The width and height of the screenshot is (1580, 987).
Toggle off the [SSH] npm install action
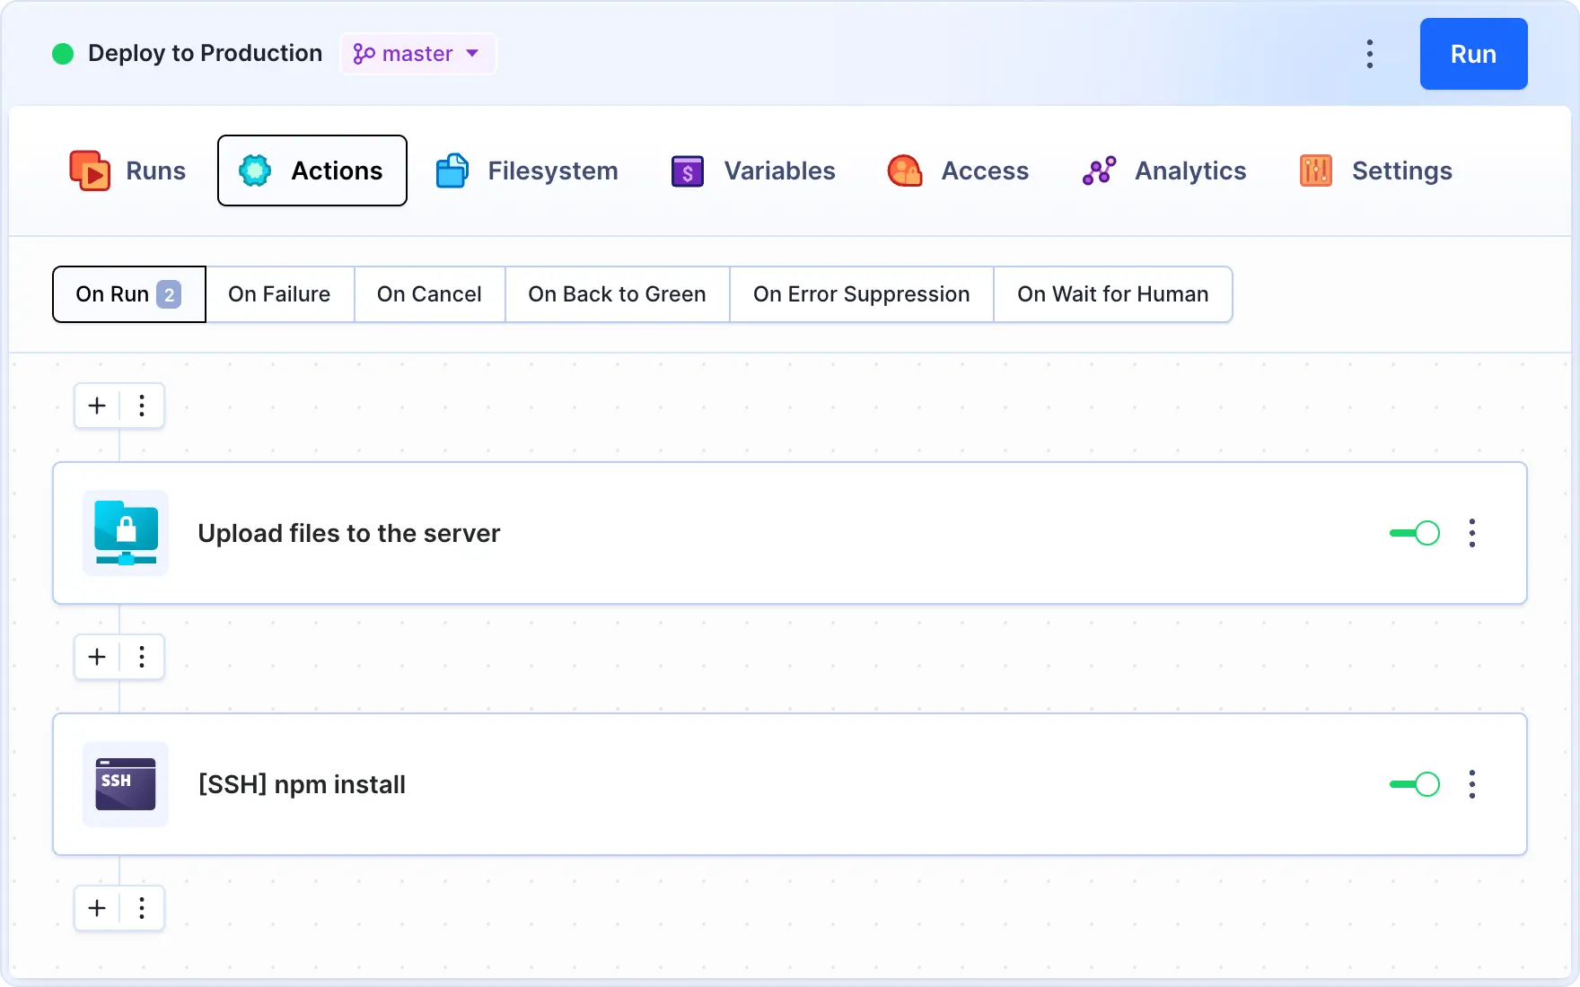click(1413, 784)
